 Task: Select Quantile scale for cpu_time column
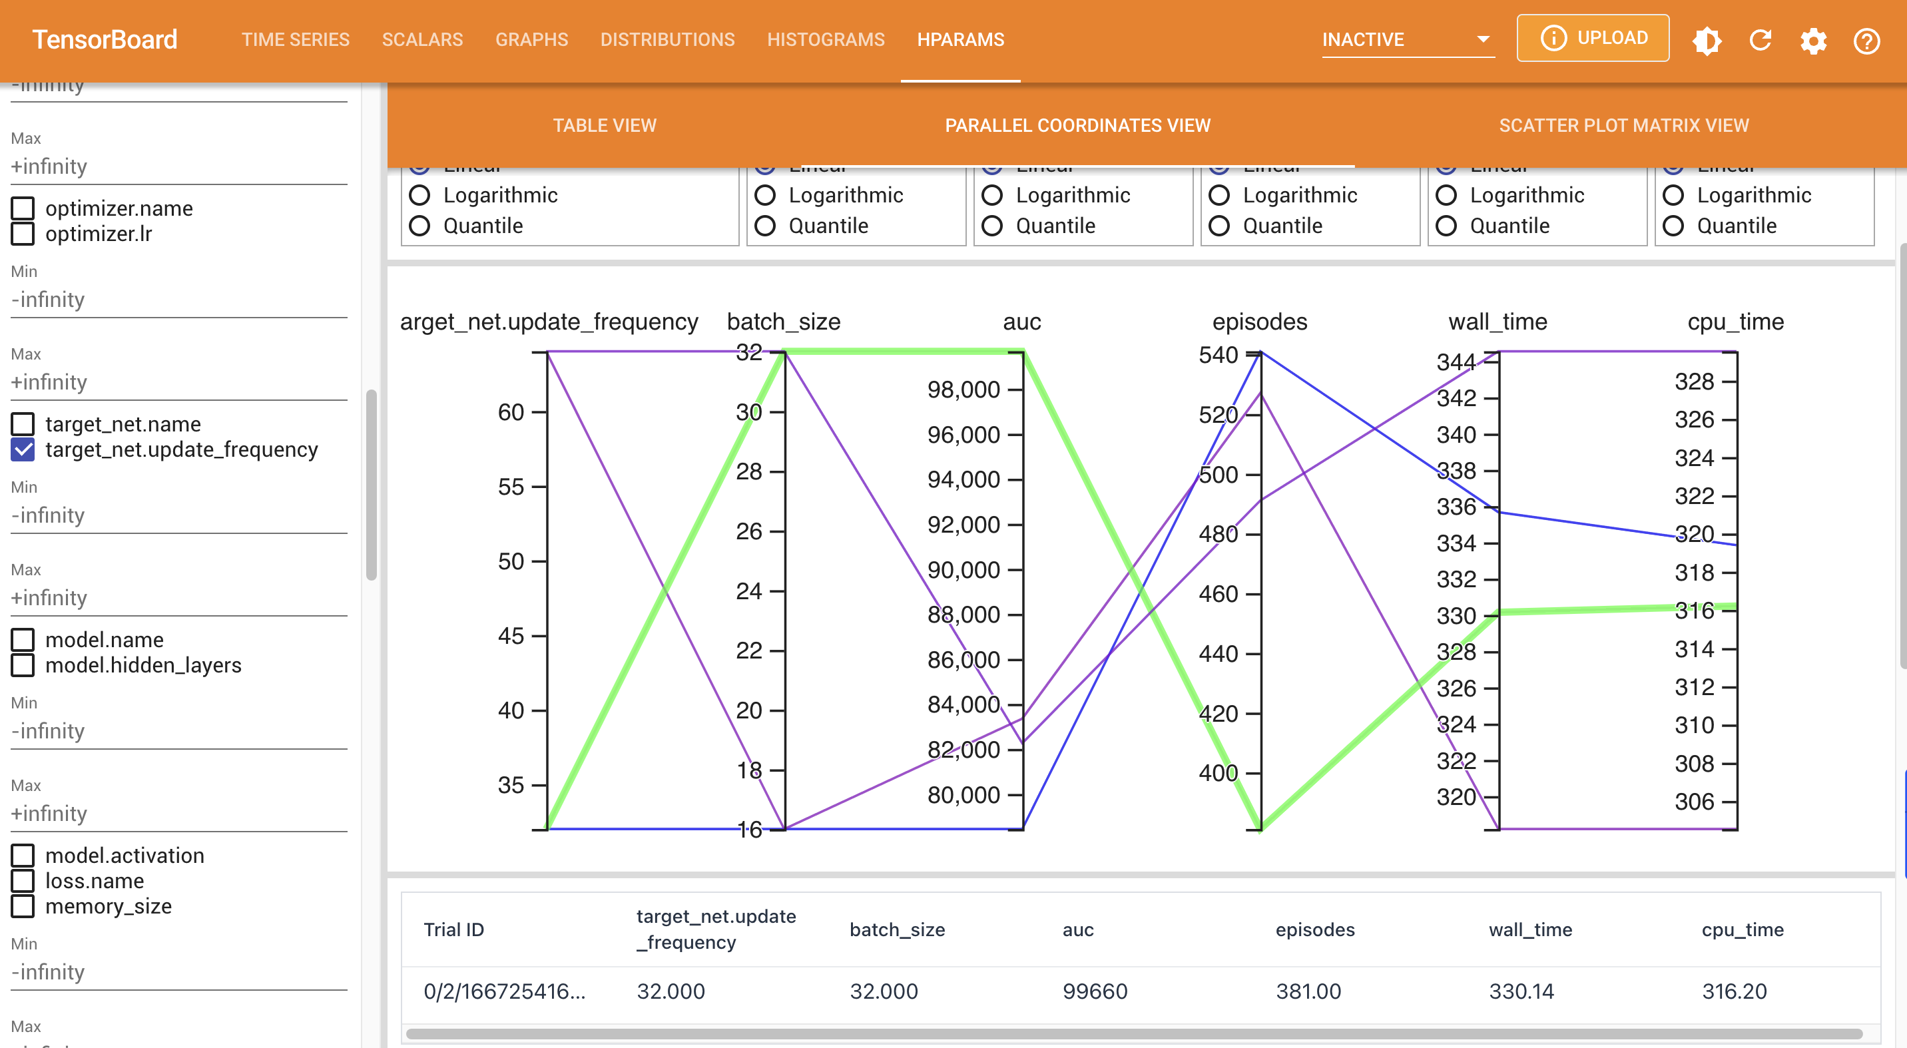click(x=1673, y=226)
